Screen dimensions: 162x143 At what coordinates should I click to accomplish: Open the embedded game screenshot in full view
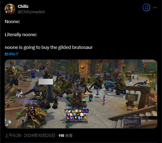pos(81,94)
